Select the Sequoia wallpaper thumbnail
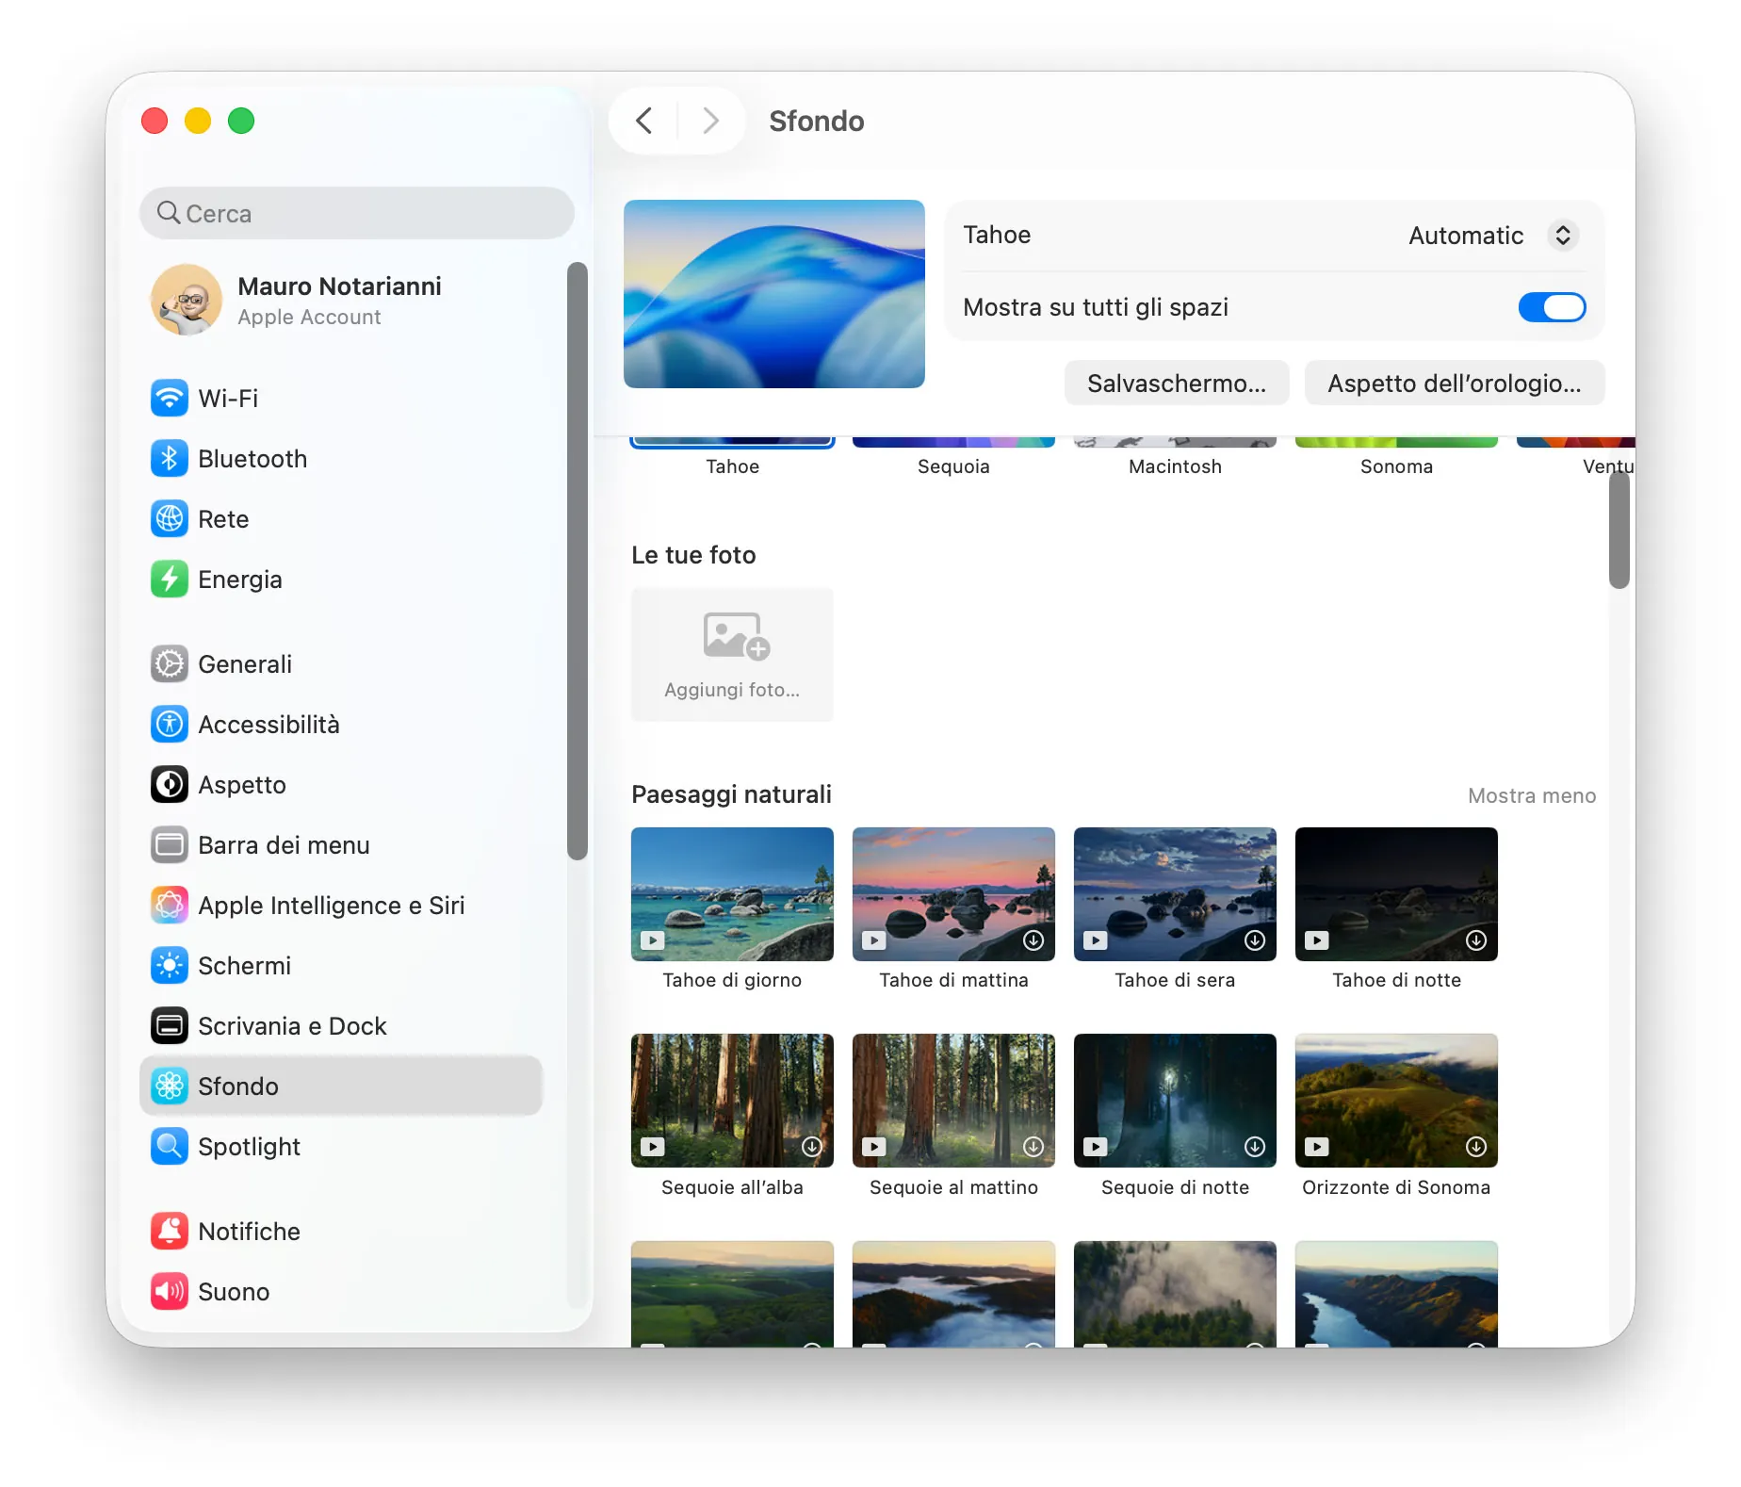The height and width of the screenshot is (1487, 1741). click(x=952, y=439)
